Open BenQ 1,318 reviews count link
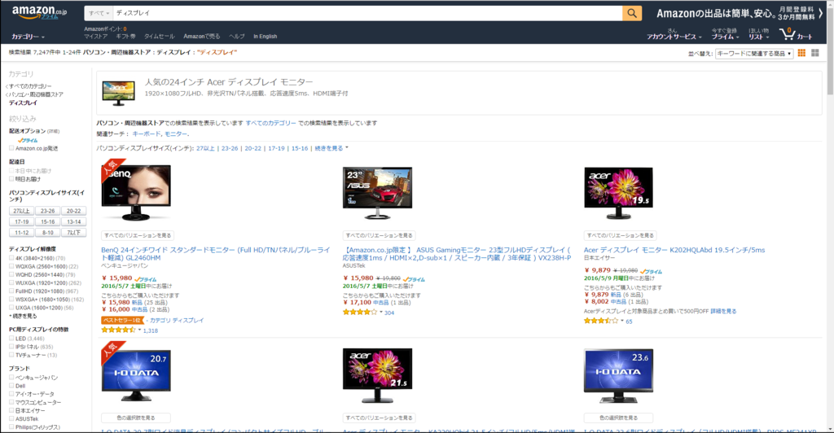The image size is (834, 433). 151,330
